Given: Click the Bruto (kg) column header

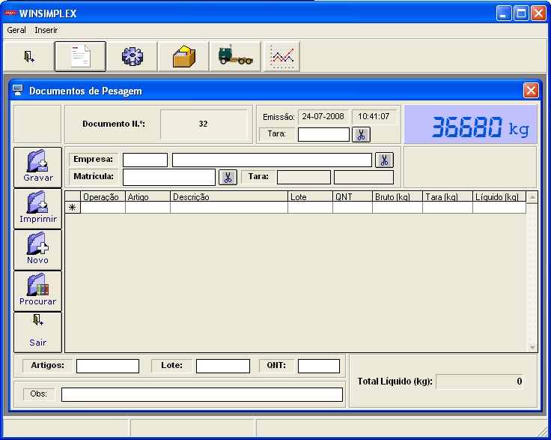Looking at the screenshot, I should (398, 197).
